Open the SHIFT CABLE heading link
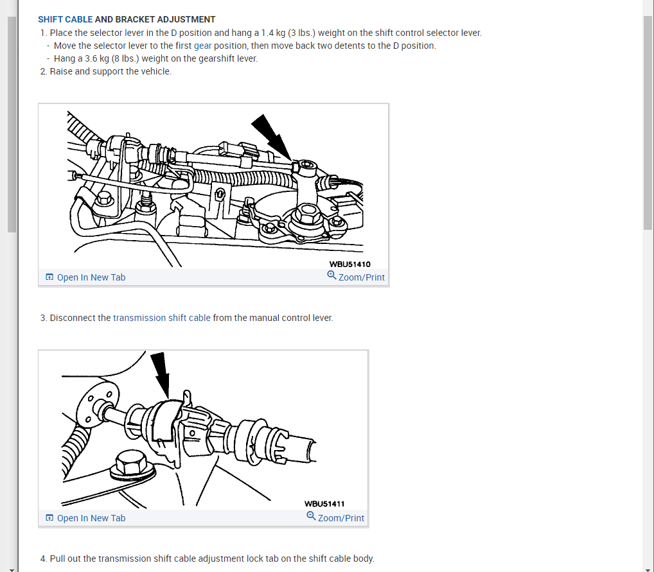The height and width of the screenshot is (572, 654). pos(65,19)
